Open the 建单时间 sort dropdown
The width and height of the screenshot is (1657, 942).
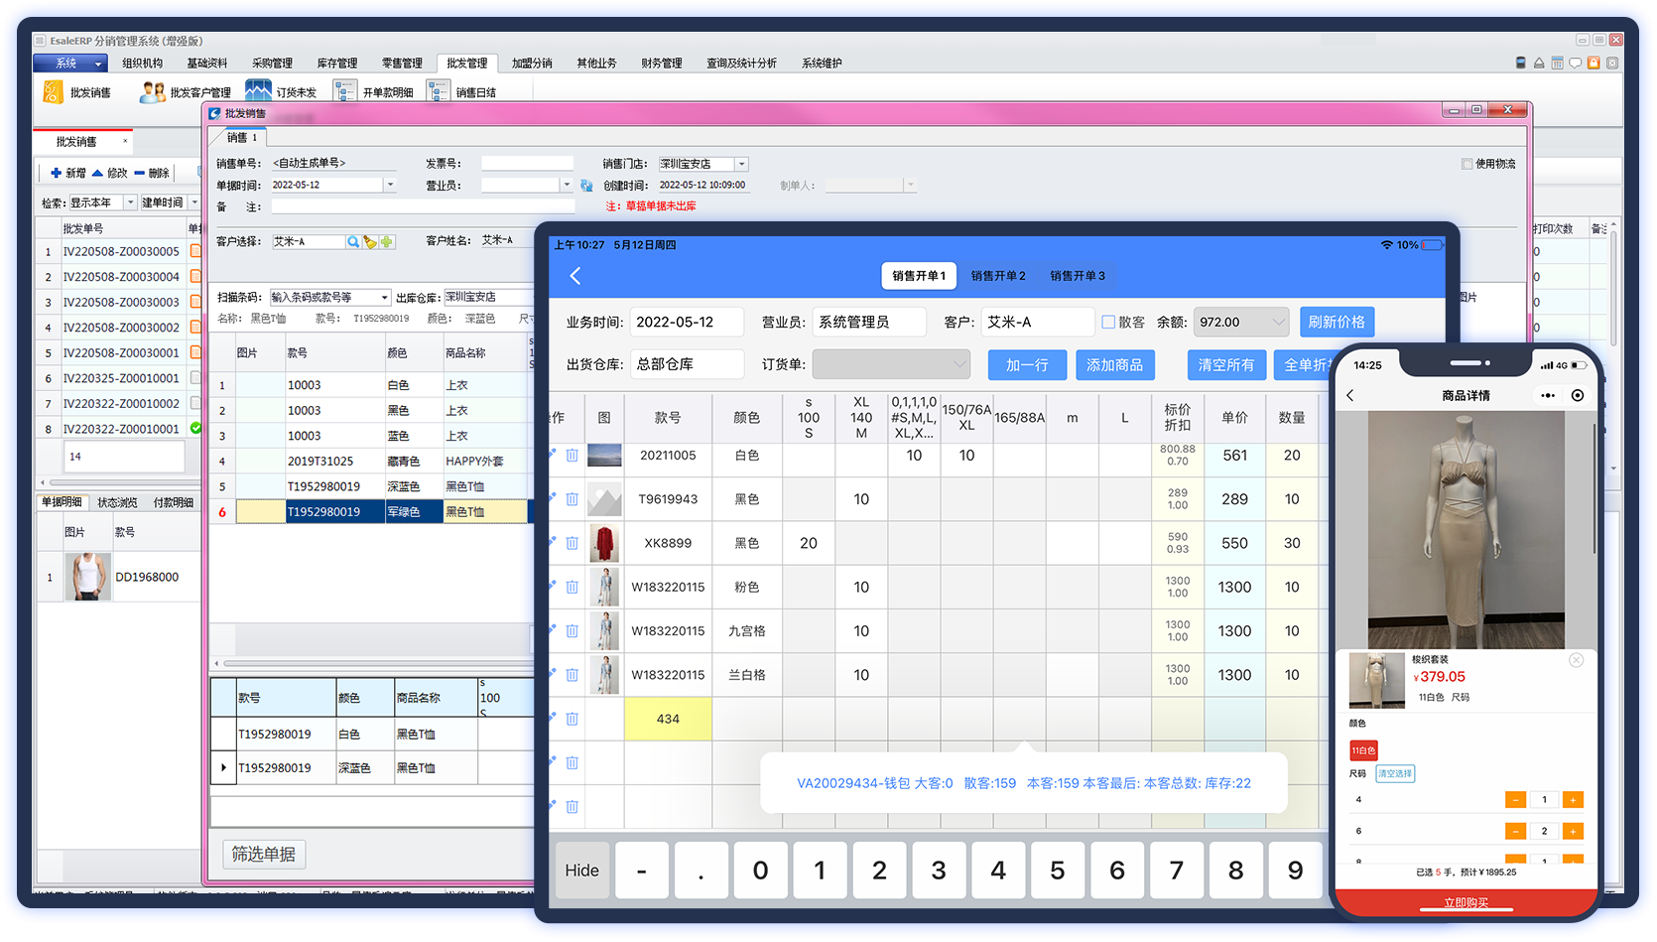[194, 202]
